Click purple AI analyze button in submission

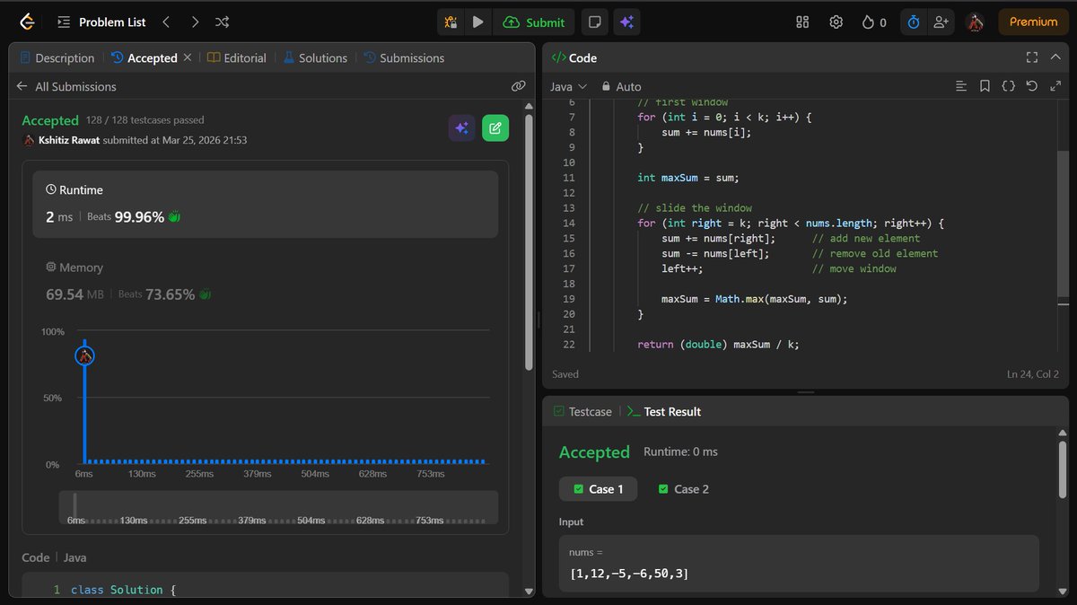point(461,128)
